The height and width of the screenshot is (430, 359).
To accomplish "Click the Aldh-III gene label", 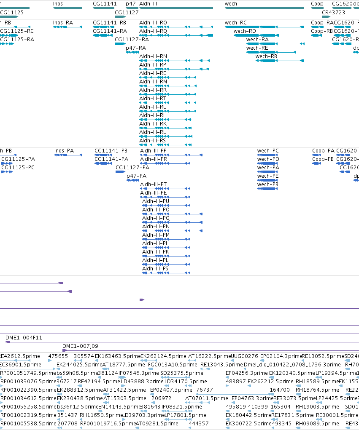I will coord(148,4).
